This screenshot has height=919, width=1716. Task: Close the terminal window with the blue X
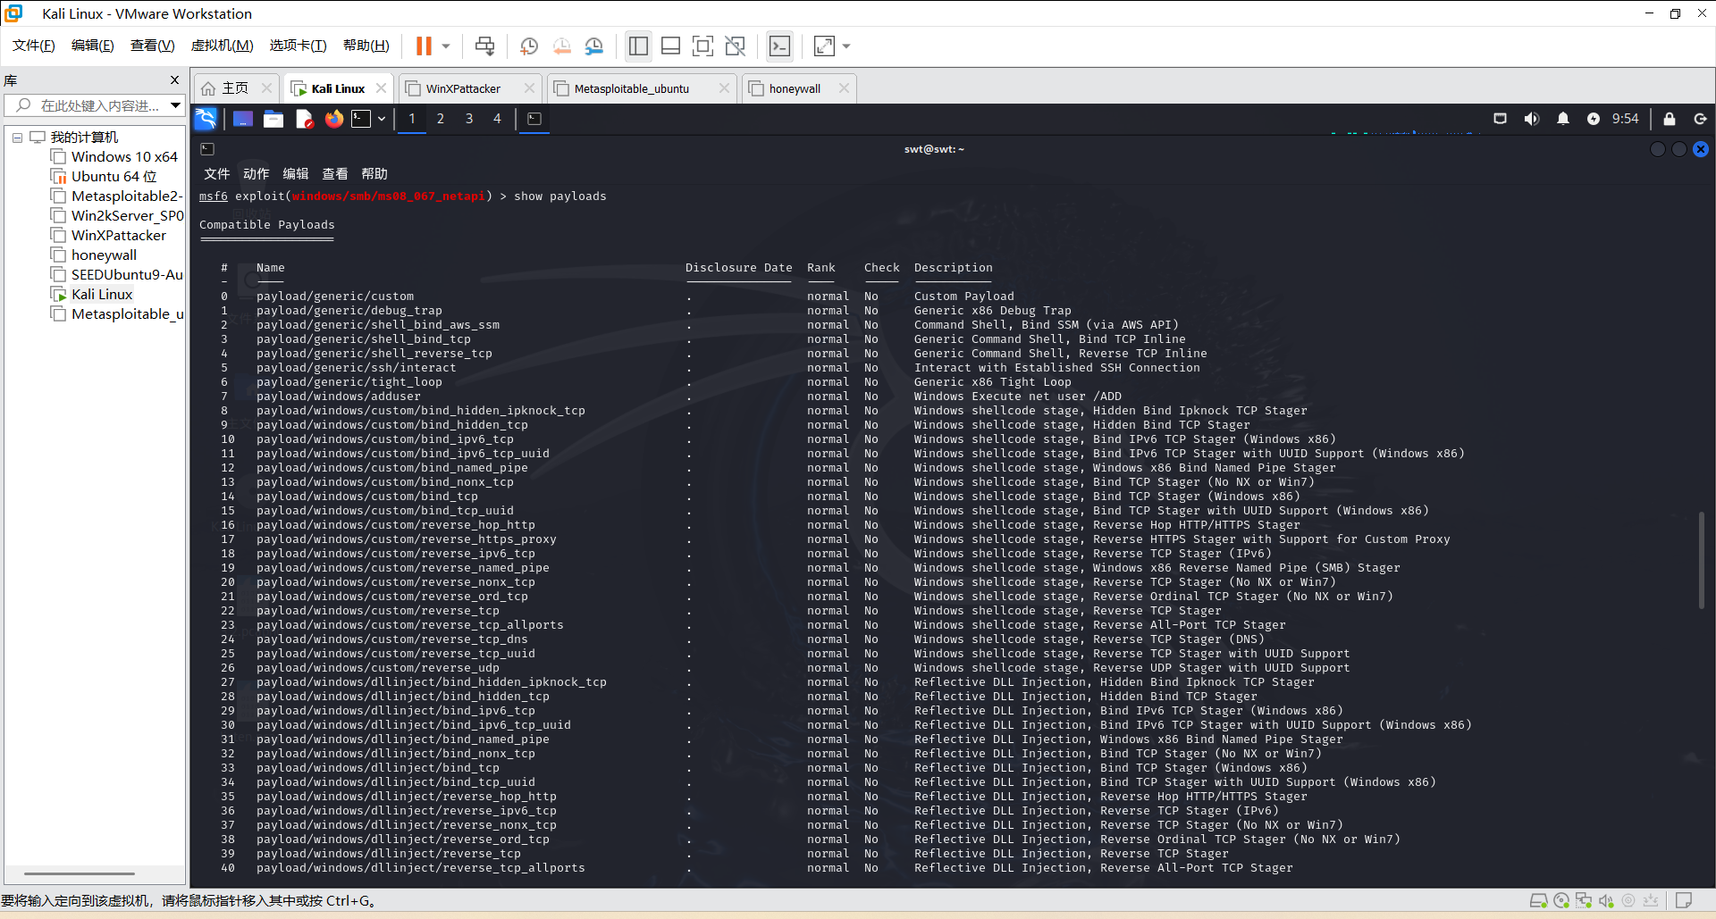coord(1701,149)
